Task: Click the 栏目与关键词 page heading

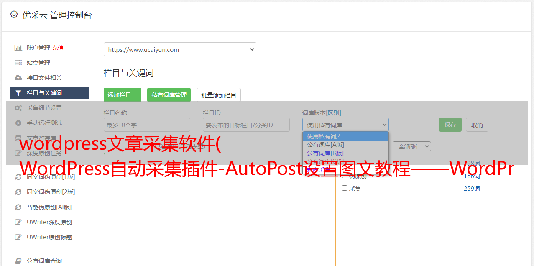Action: pyautogui.click(x=129, y=73)
